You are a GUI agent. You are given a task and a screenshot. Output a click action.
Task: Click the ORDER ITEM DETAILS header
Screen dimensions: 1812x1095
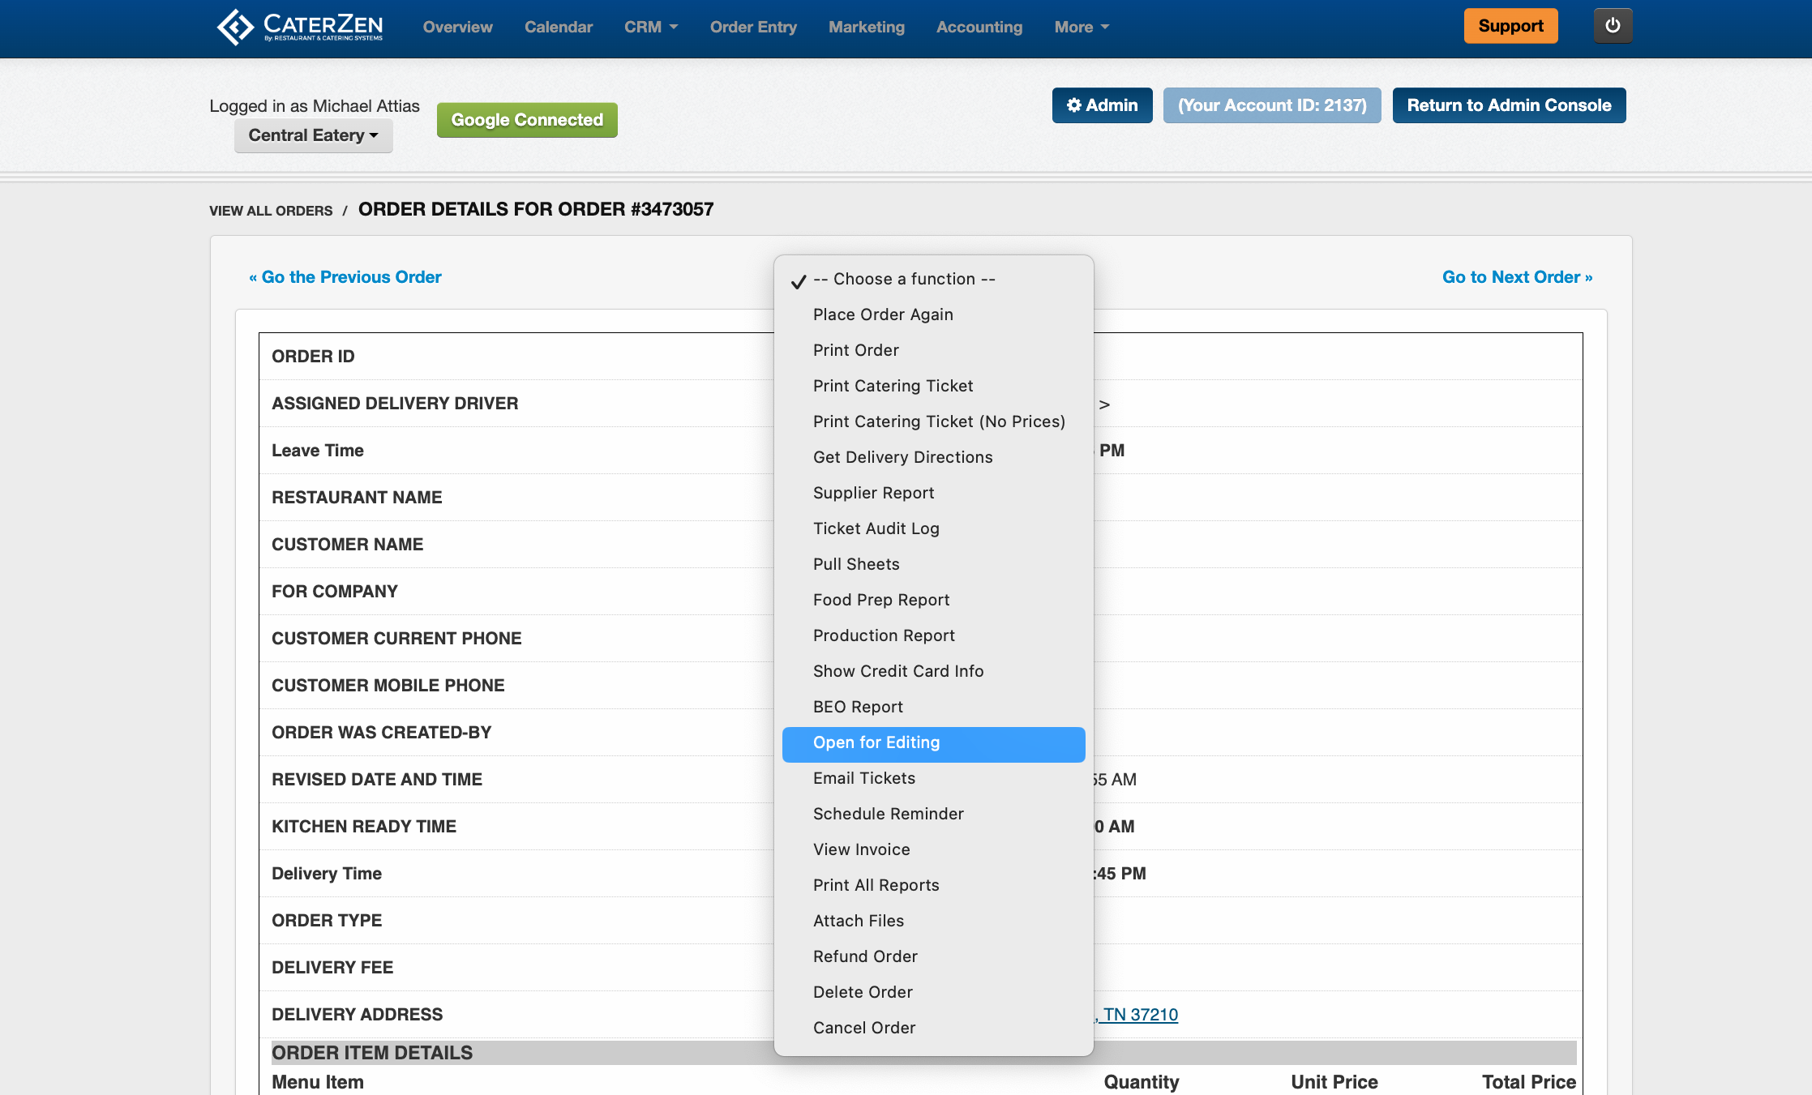(372, 1053)
